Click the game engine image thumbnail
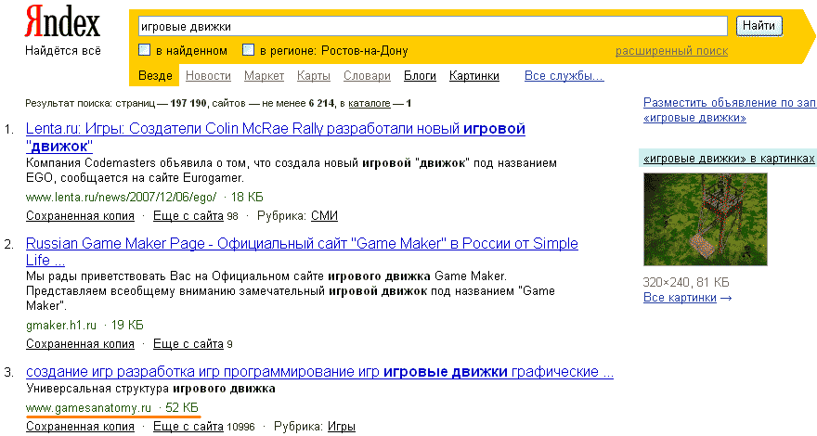Image resolution: width=817 pixels, height=436 pixels. point(706,220)
